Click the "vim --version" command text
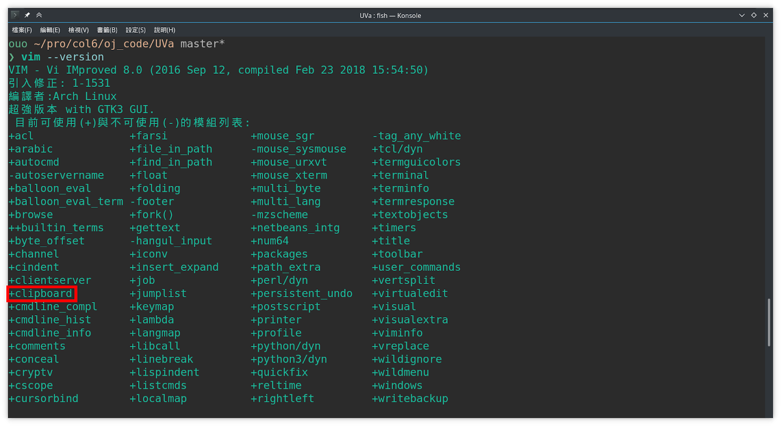Image resolution: width=781 pixels, height=426 pixels. click(x=62, y=57)
